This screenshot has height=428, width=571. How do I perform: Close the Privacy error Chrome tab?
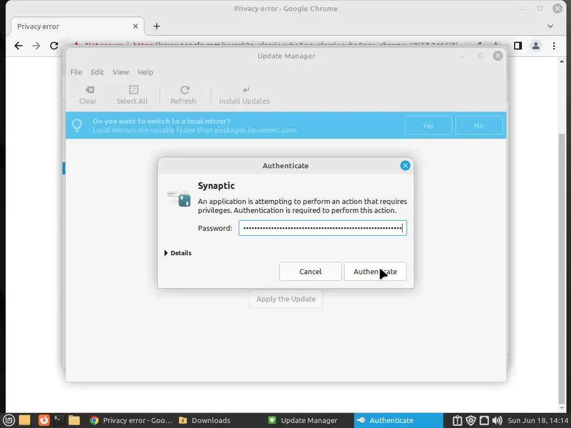(x=136, y=26)
